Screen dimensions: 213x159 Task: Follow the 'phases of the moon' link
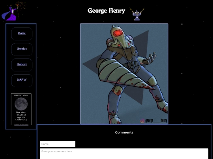(x=21, y=124)
